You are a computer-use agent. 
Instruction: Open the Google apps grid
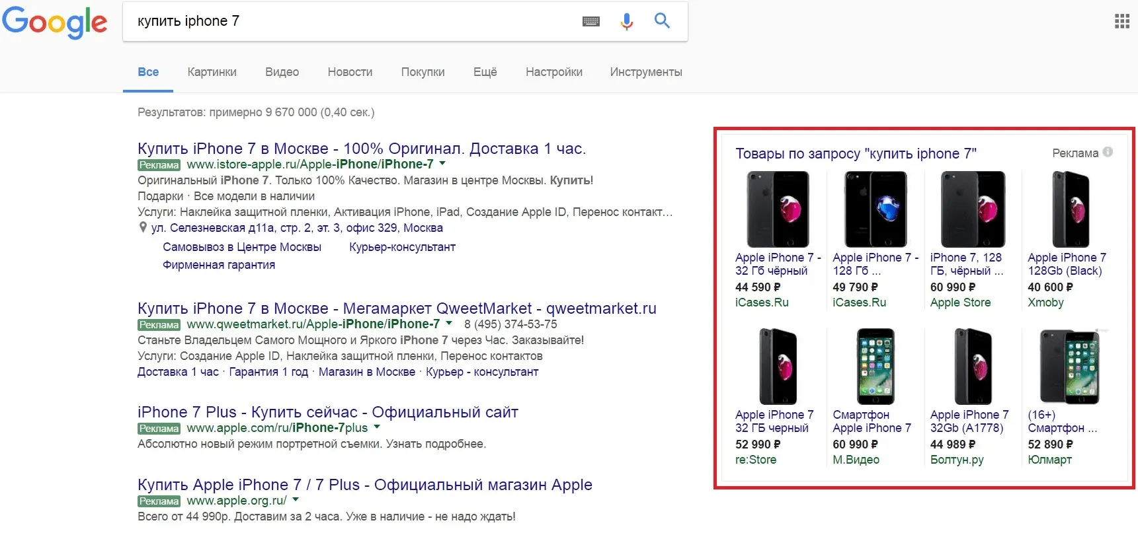1122,21
